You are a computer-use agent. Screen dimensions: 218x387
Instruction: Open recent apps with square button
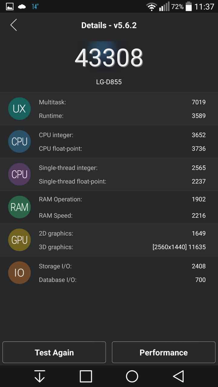[86, 376]
